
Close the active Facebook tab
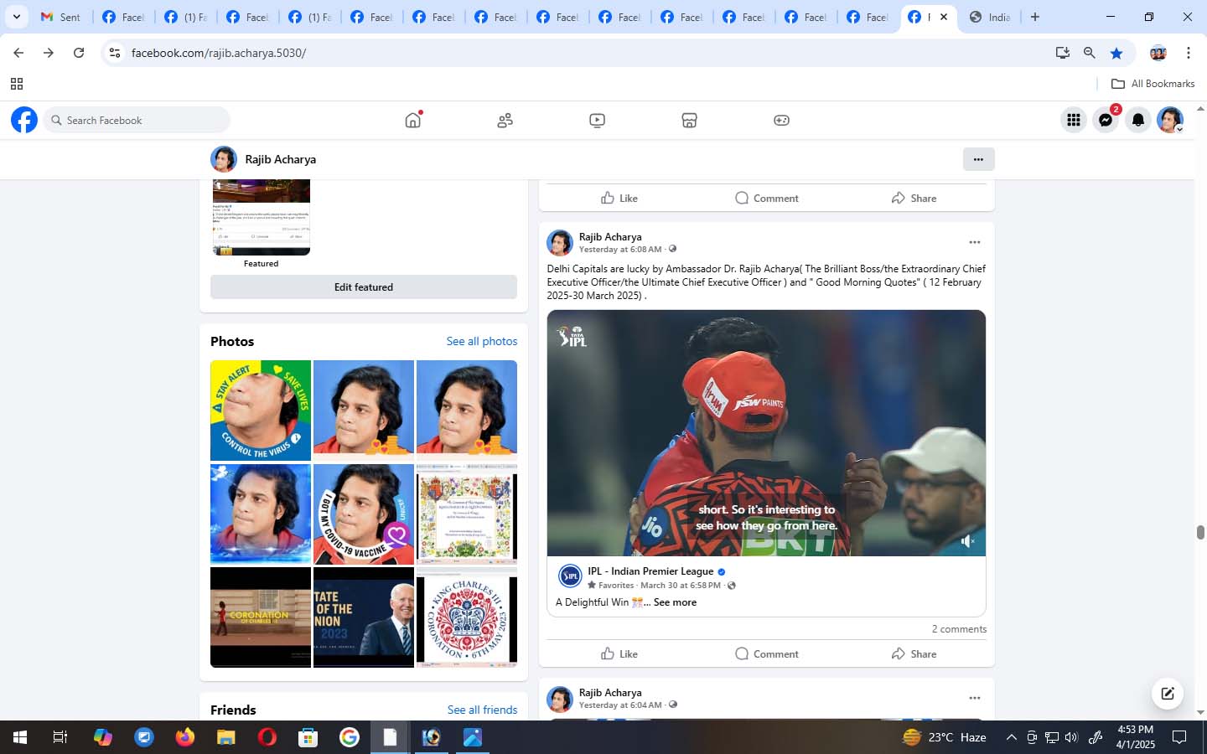click(x=944, y=17)
